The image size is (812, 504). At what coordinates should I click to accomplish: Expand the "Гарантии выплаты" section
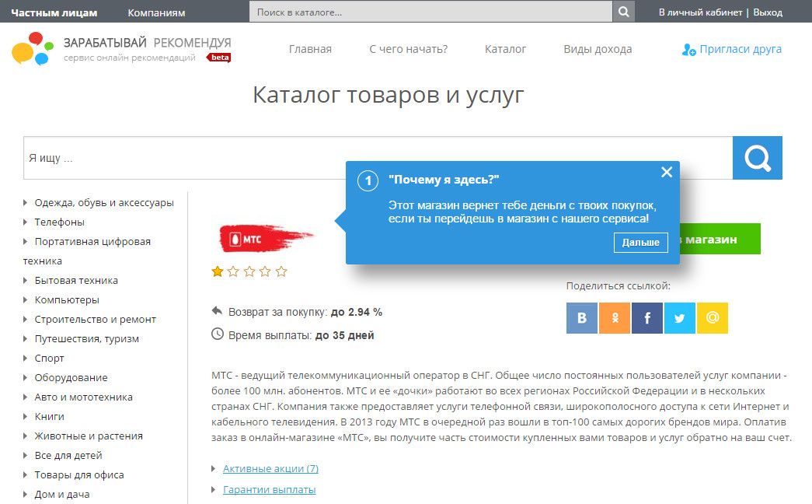pos(269,489)
